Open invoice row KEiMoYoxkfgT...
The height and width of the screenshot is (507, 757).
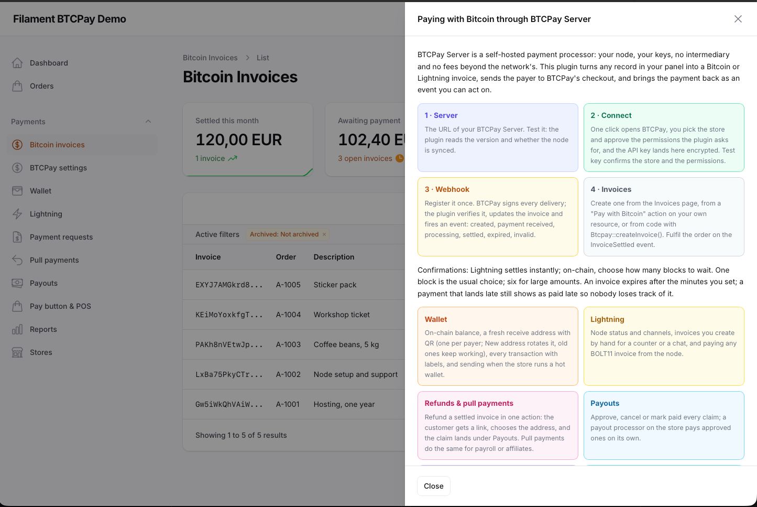[294, 315]
